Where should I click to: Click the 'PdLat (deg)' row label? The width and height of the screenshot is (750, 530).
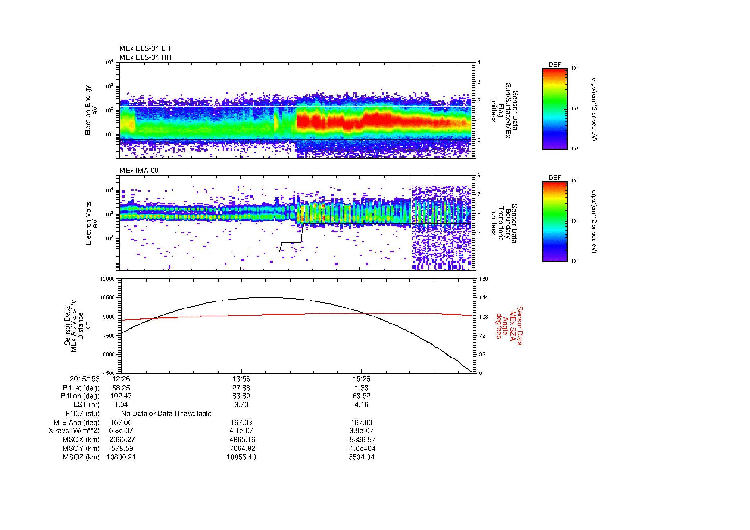click(81, 388)
